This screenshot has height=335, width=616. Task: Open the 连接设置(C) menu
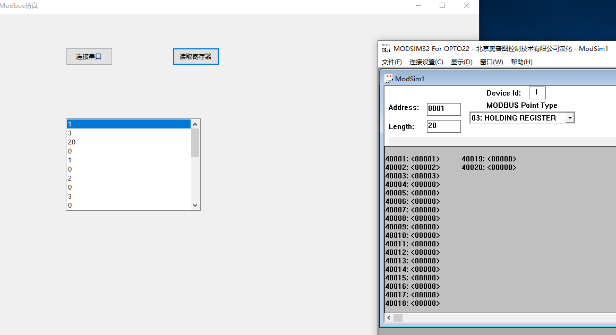[426, 62]
